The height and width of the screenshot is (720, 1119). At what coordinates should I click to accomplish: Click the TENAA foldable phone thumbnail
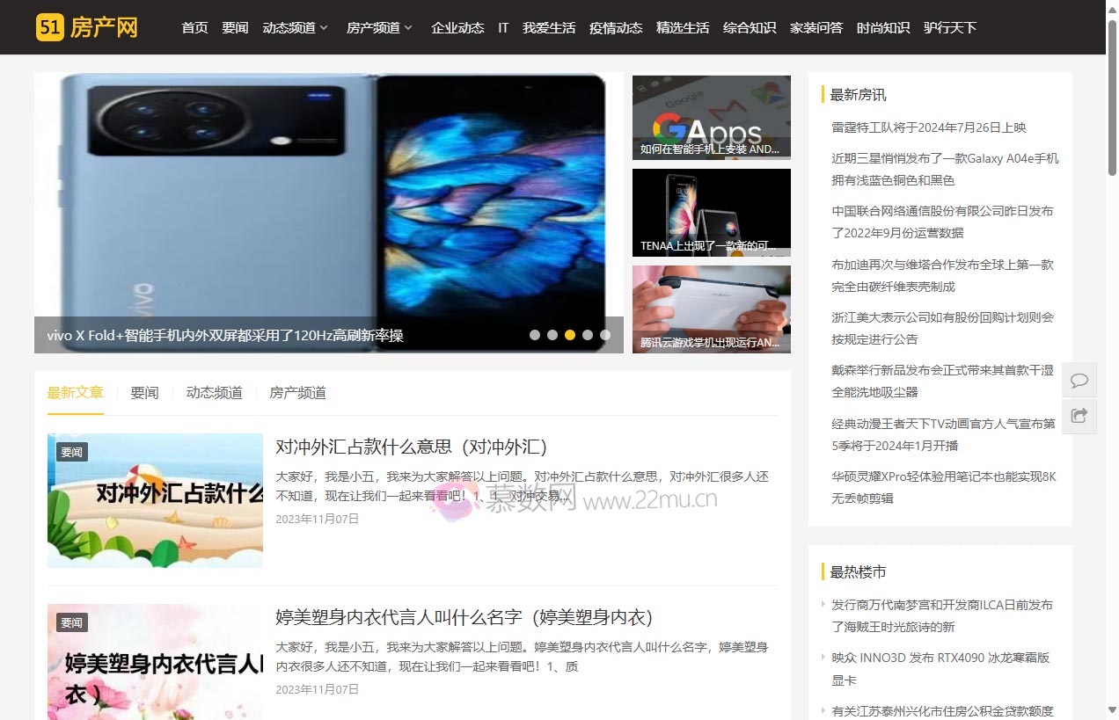pos(711,213)
